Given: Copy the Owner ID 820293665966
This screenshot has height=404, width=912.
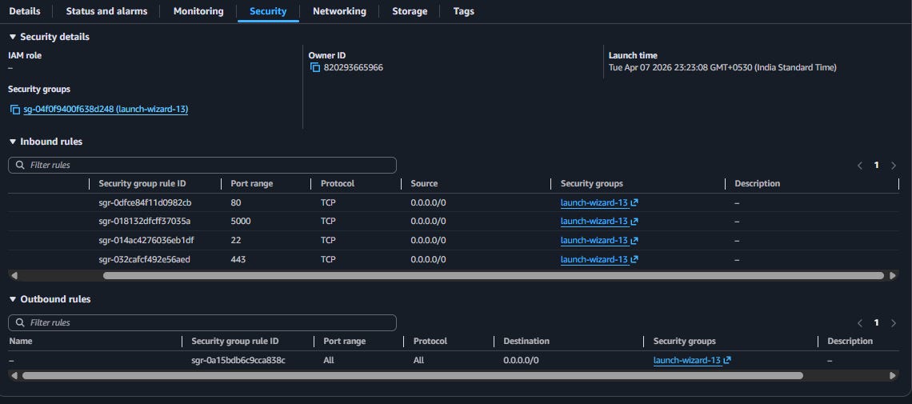Looking at the screenshot, I should pyautogui.click(x=315, y=68).
